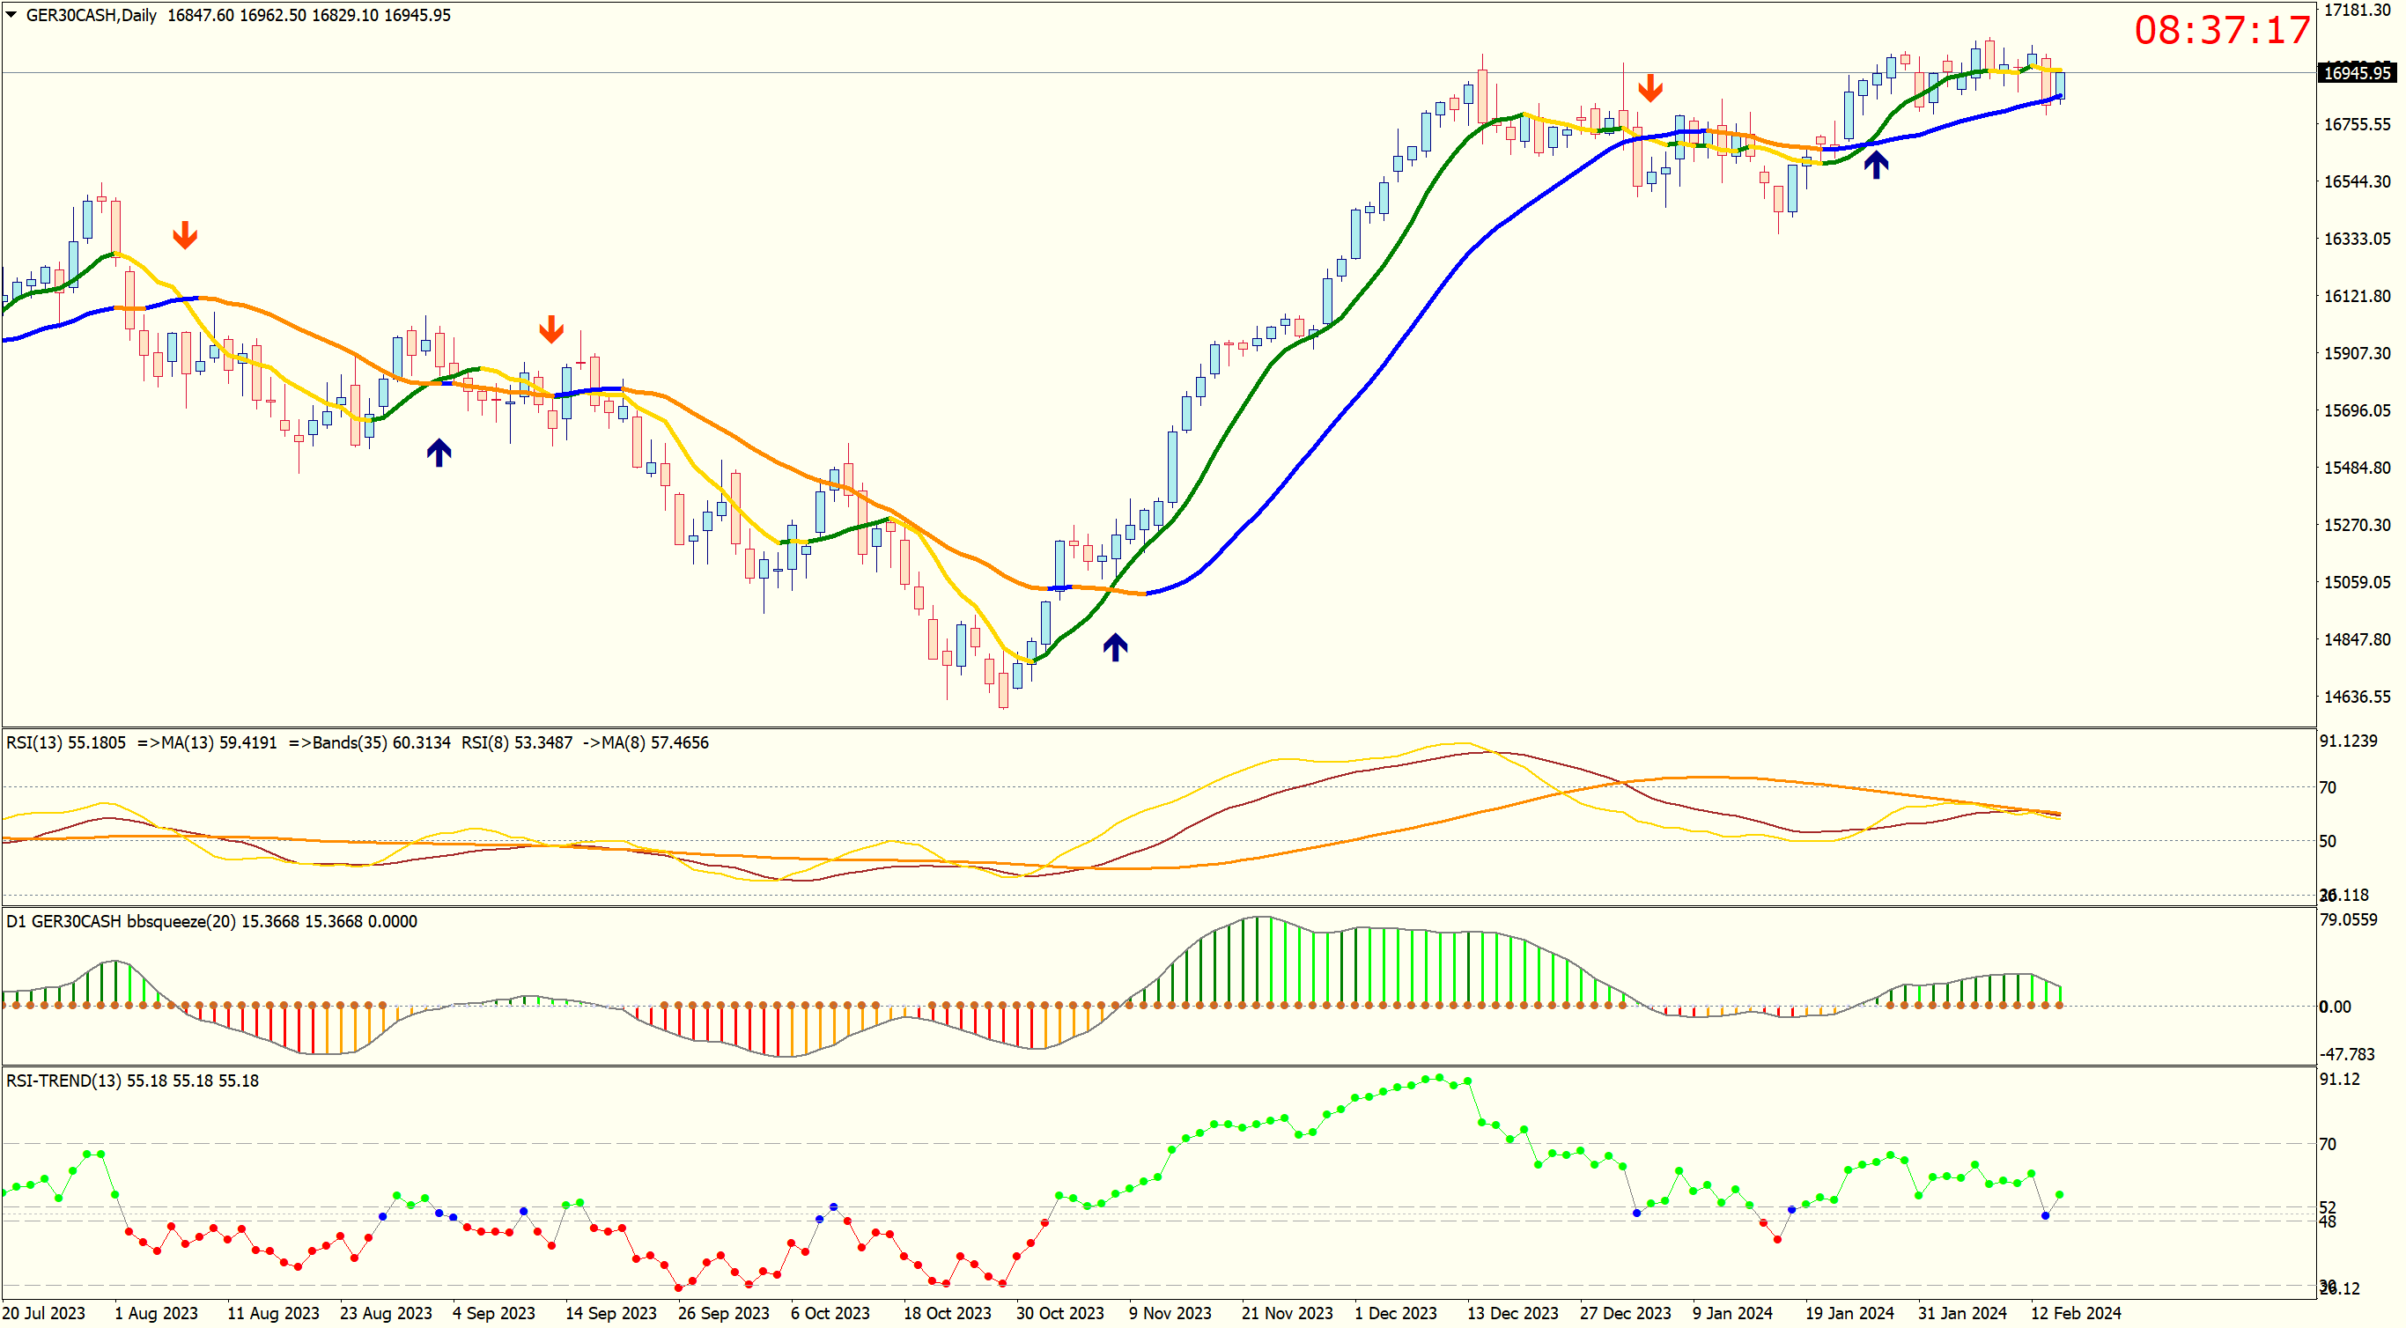Click the blue dot at RSI-TREND's right end

pyautogui.click(x=2045, y=1215)
